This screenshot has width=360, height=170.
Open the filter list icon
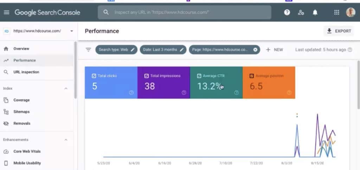pyautogui.click(x=88, y=50)
